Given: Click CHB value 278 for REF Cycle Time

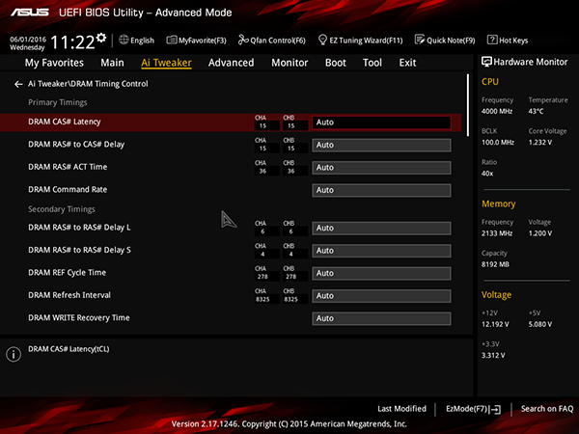Looking at the screenshot, I should point(291,277).
